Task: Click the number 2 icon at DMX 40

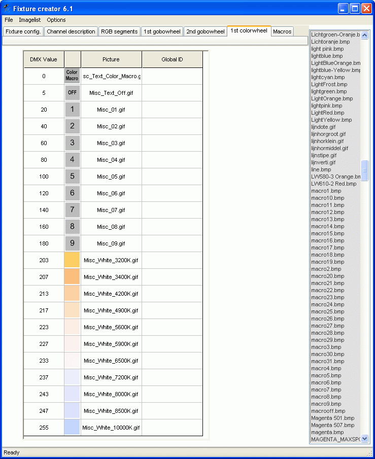Action: (x=72, y=126)
